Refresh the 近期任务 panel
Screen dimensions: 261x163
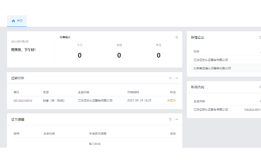coord(170,78)
